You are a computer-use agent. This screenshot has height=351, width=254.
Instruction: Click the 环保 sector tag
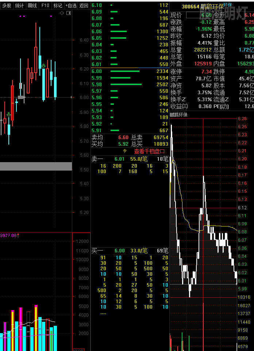(227, 5)
